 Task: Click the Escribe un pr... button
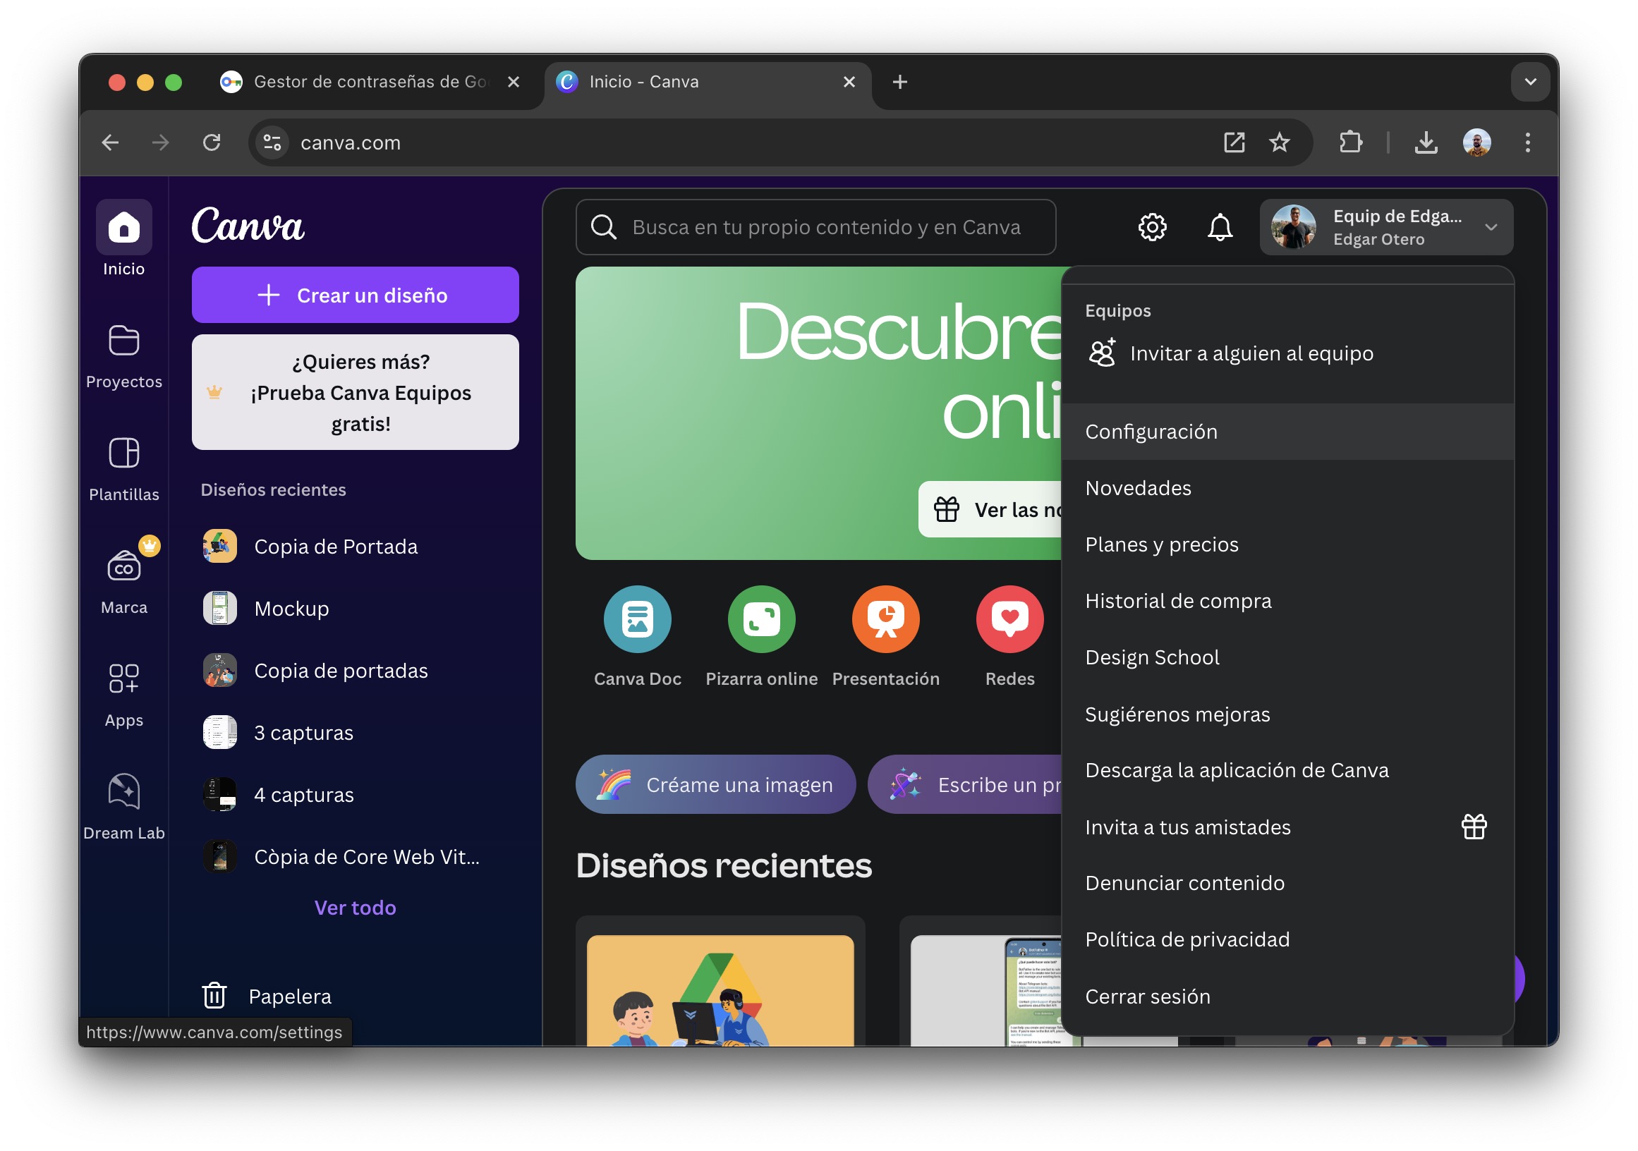click(x=965, y=785)
